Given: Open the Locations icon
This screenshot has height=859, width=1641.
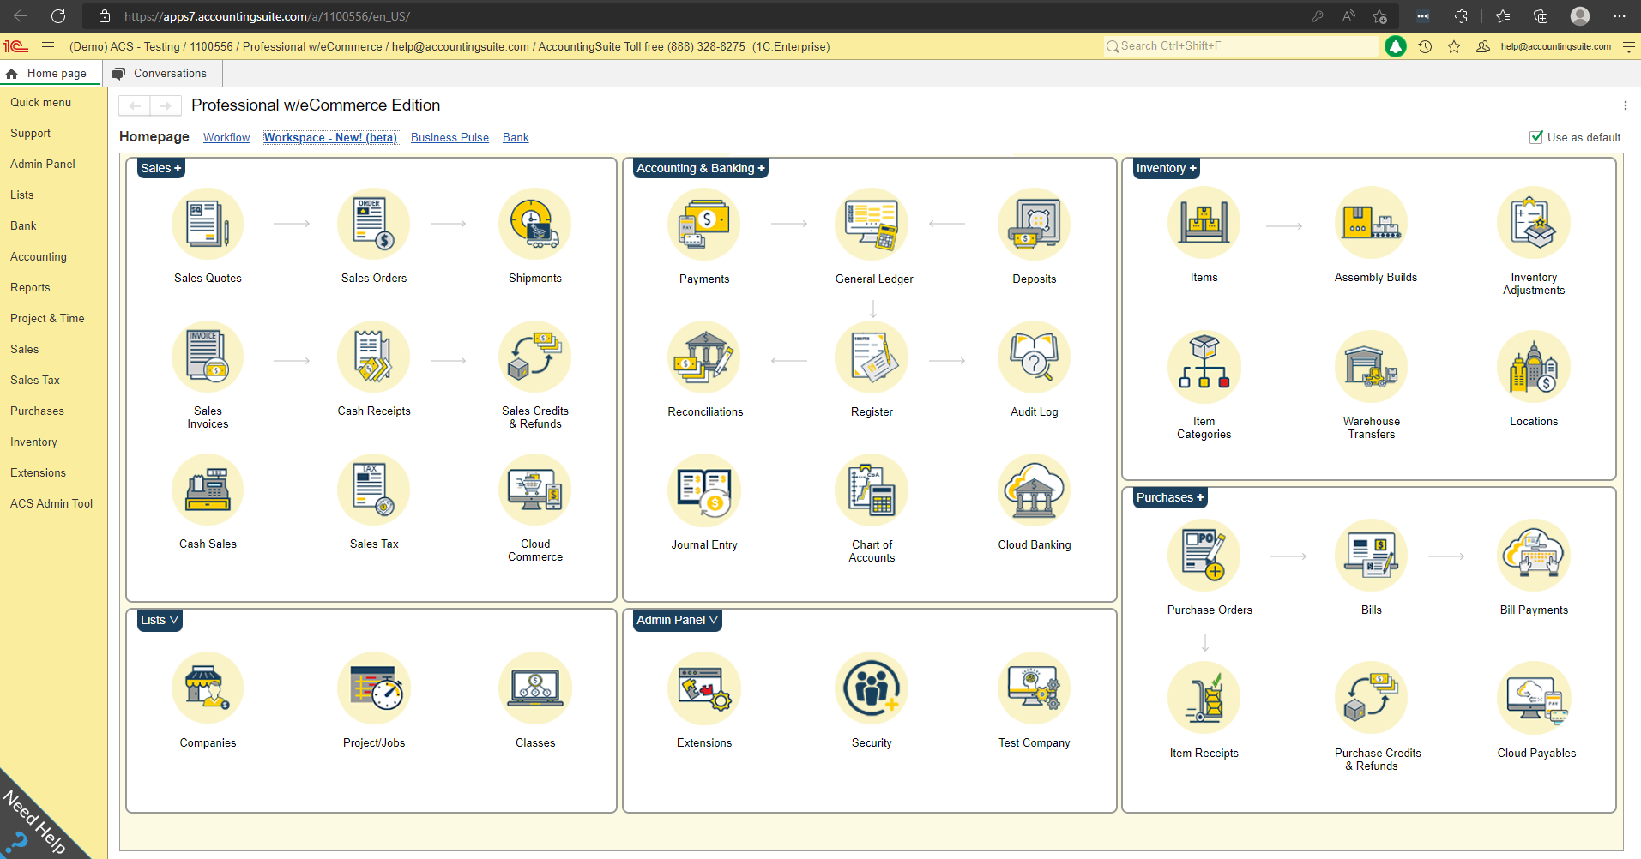Looking at the screenshot, I should tap(1534, 367).
